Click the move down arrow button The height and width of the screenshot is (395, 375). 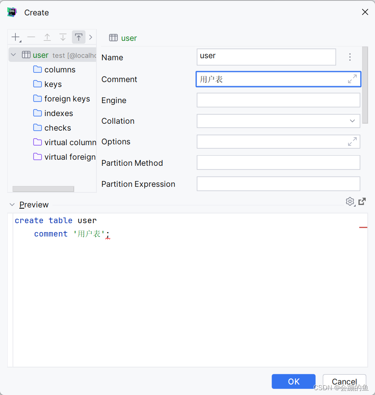63,37
